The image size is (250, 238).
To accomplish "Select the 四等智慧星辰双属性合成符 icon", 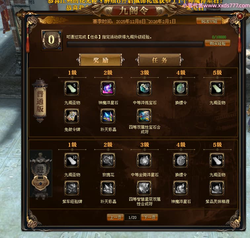I will click(144, 188).
